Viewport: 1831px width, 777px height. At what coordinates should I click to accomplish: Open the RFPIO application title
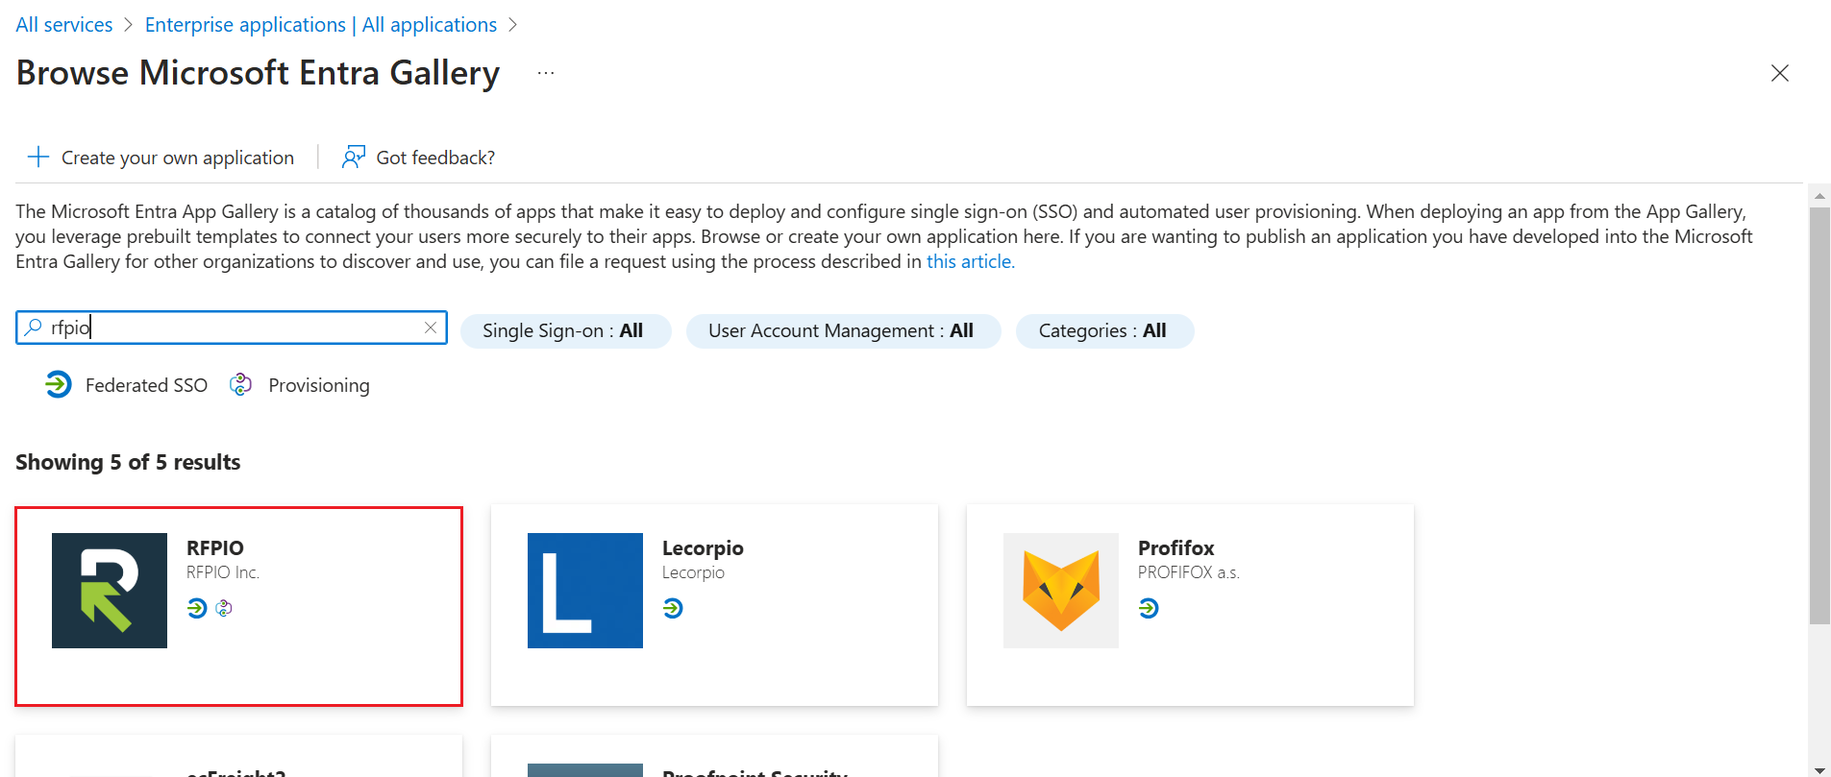(215, 547)
